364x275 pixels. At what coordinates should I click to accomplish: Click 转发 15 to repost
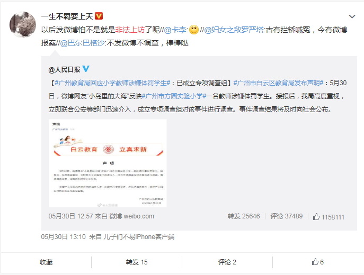click(x=137, y=262)
